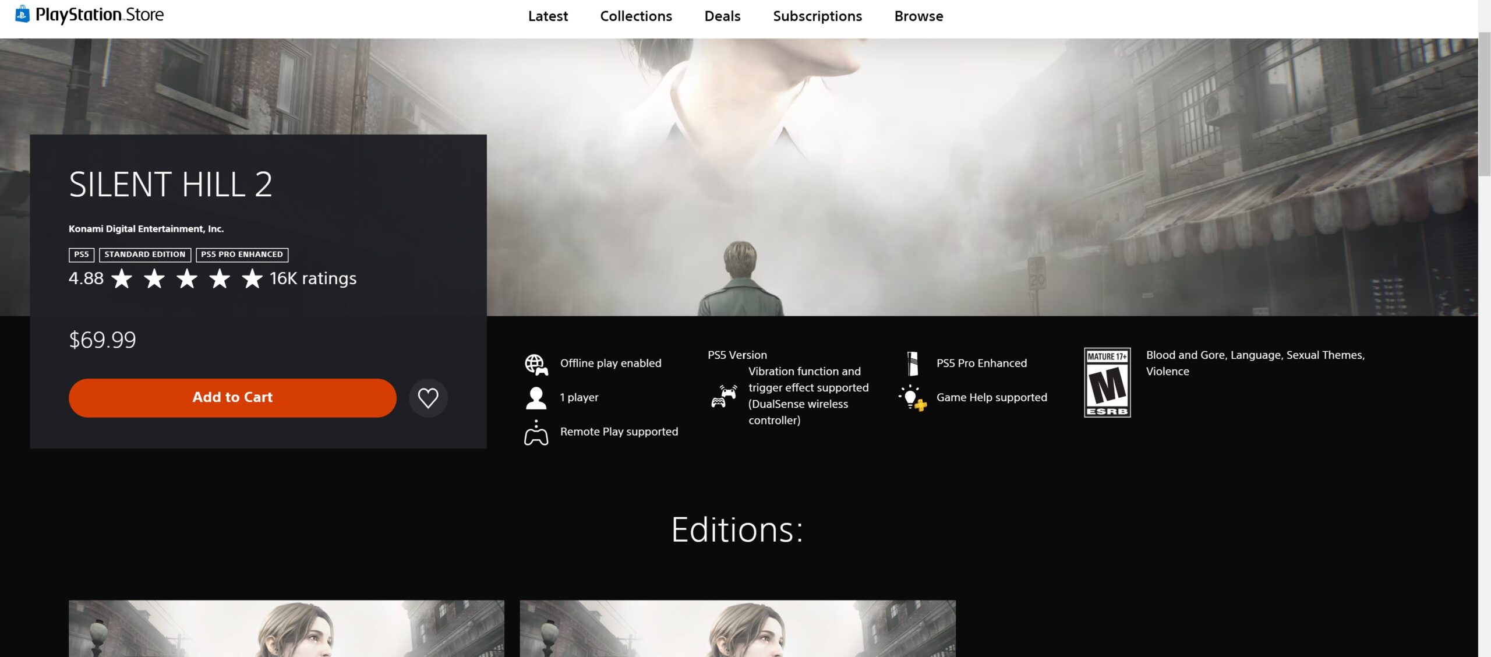Image resolution: width=1491 pixels, height=657 pixels.
Task: Open the Browse menu
Action: [918, 16]
